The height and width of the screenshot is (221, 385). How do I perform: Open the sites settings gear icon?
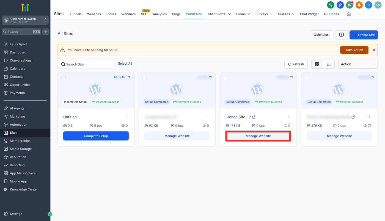pyautogui.click(x=349, y=14)
